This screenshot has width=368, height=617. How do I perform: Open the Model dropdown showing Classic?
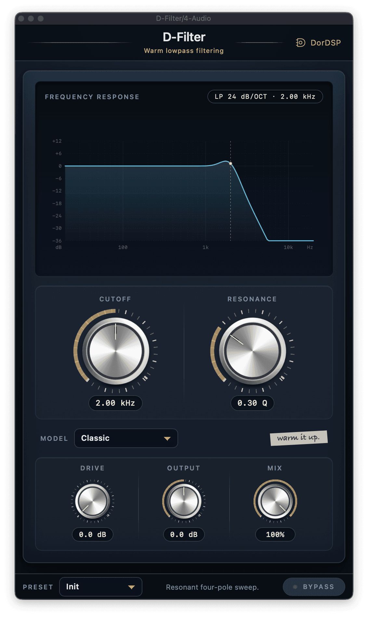126,438
